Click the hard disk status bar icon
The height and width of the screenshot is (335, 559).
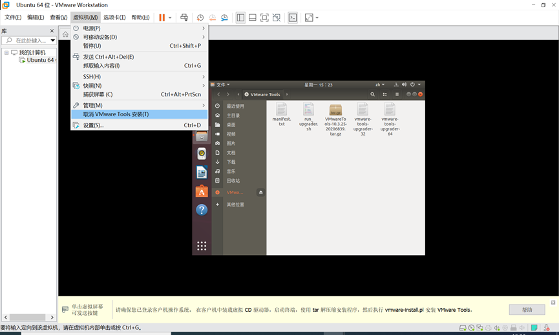(x=463, y=328)
